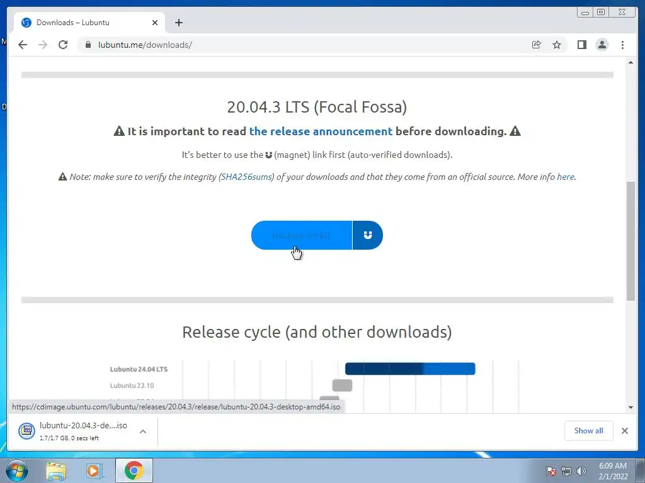Image resolution: width=645 pixels, height=483 pixels.
Task: Open the SHA256sums link
Action: click(246, 177)
